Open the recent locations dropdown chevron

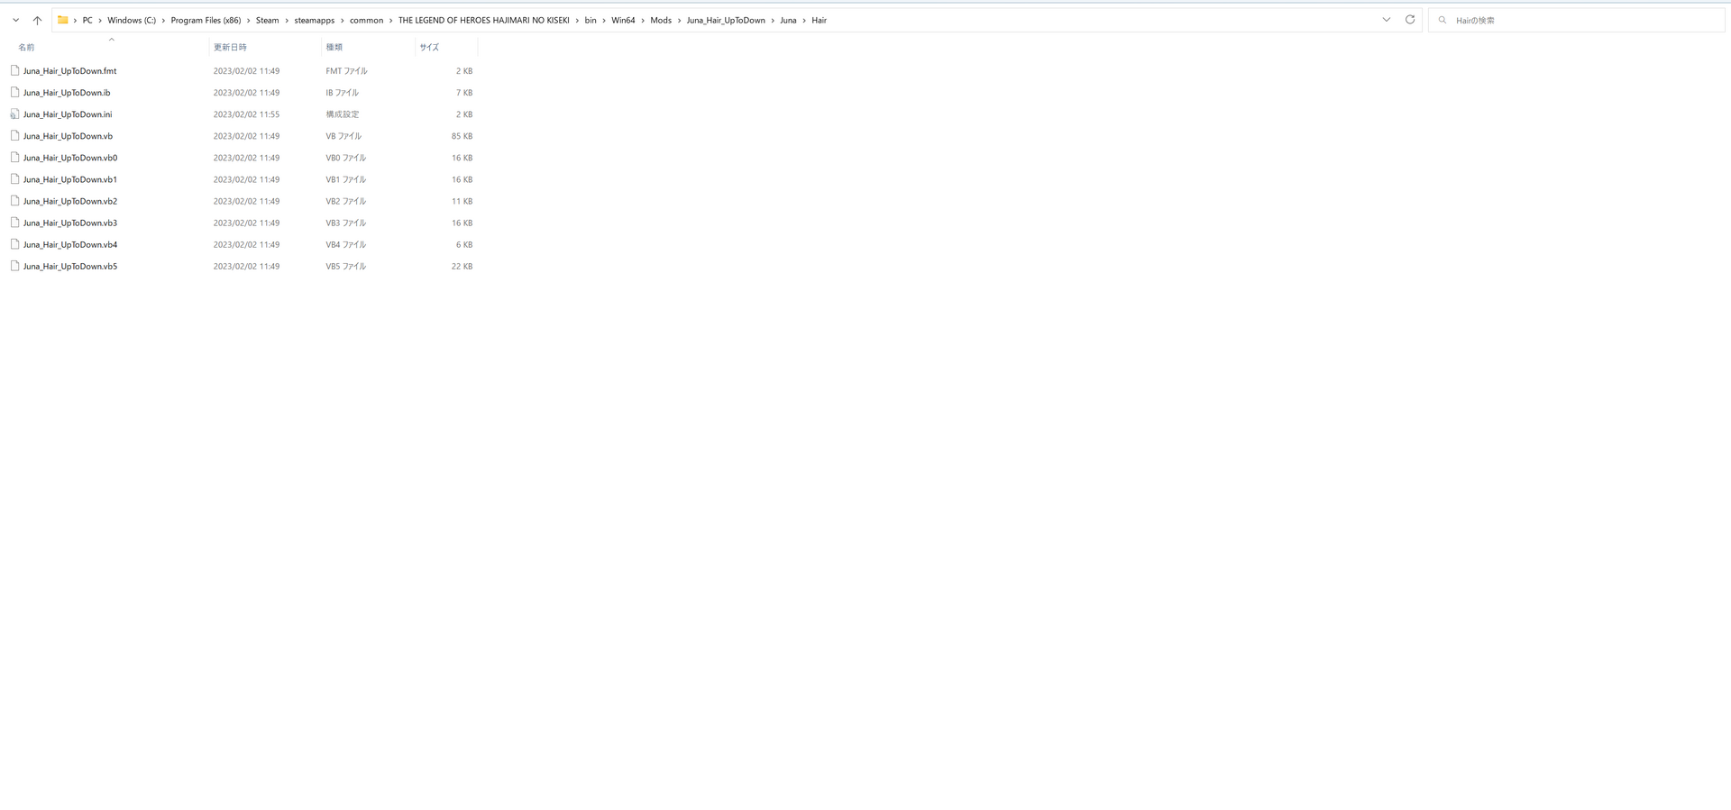pyautogui.click(x=15, y=20)
